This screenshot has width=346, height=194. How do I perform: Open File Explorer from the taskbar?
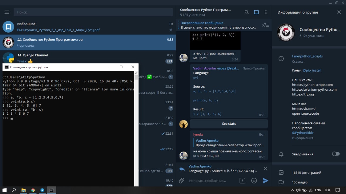click(x=24, y=190)
